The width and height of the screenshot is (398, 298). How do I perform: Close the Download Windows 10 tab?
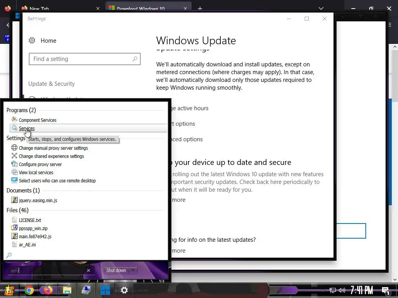pos(185,9)
